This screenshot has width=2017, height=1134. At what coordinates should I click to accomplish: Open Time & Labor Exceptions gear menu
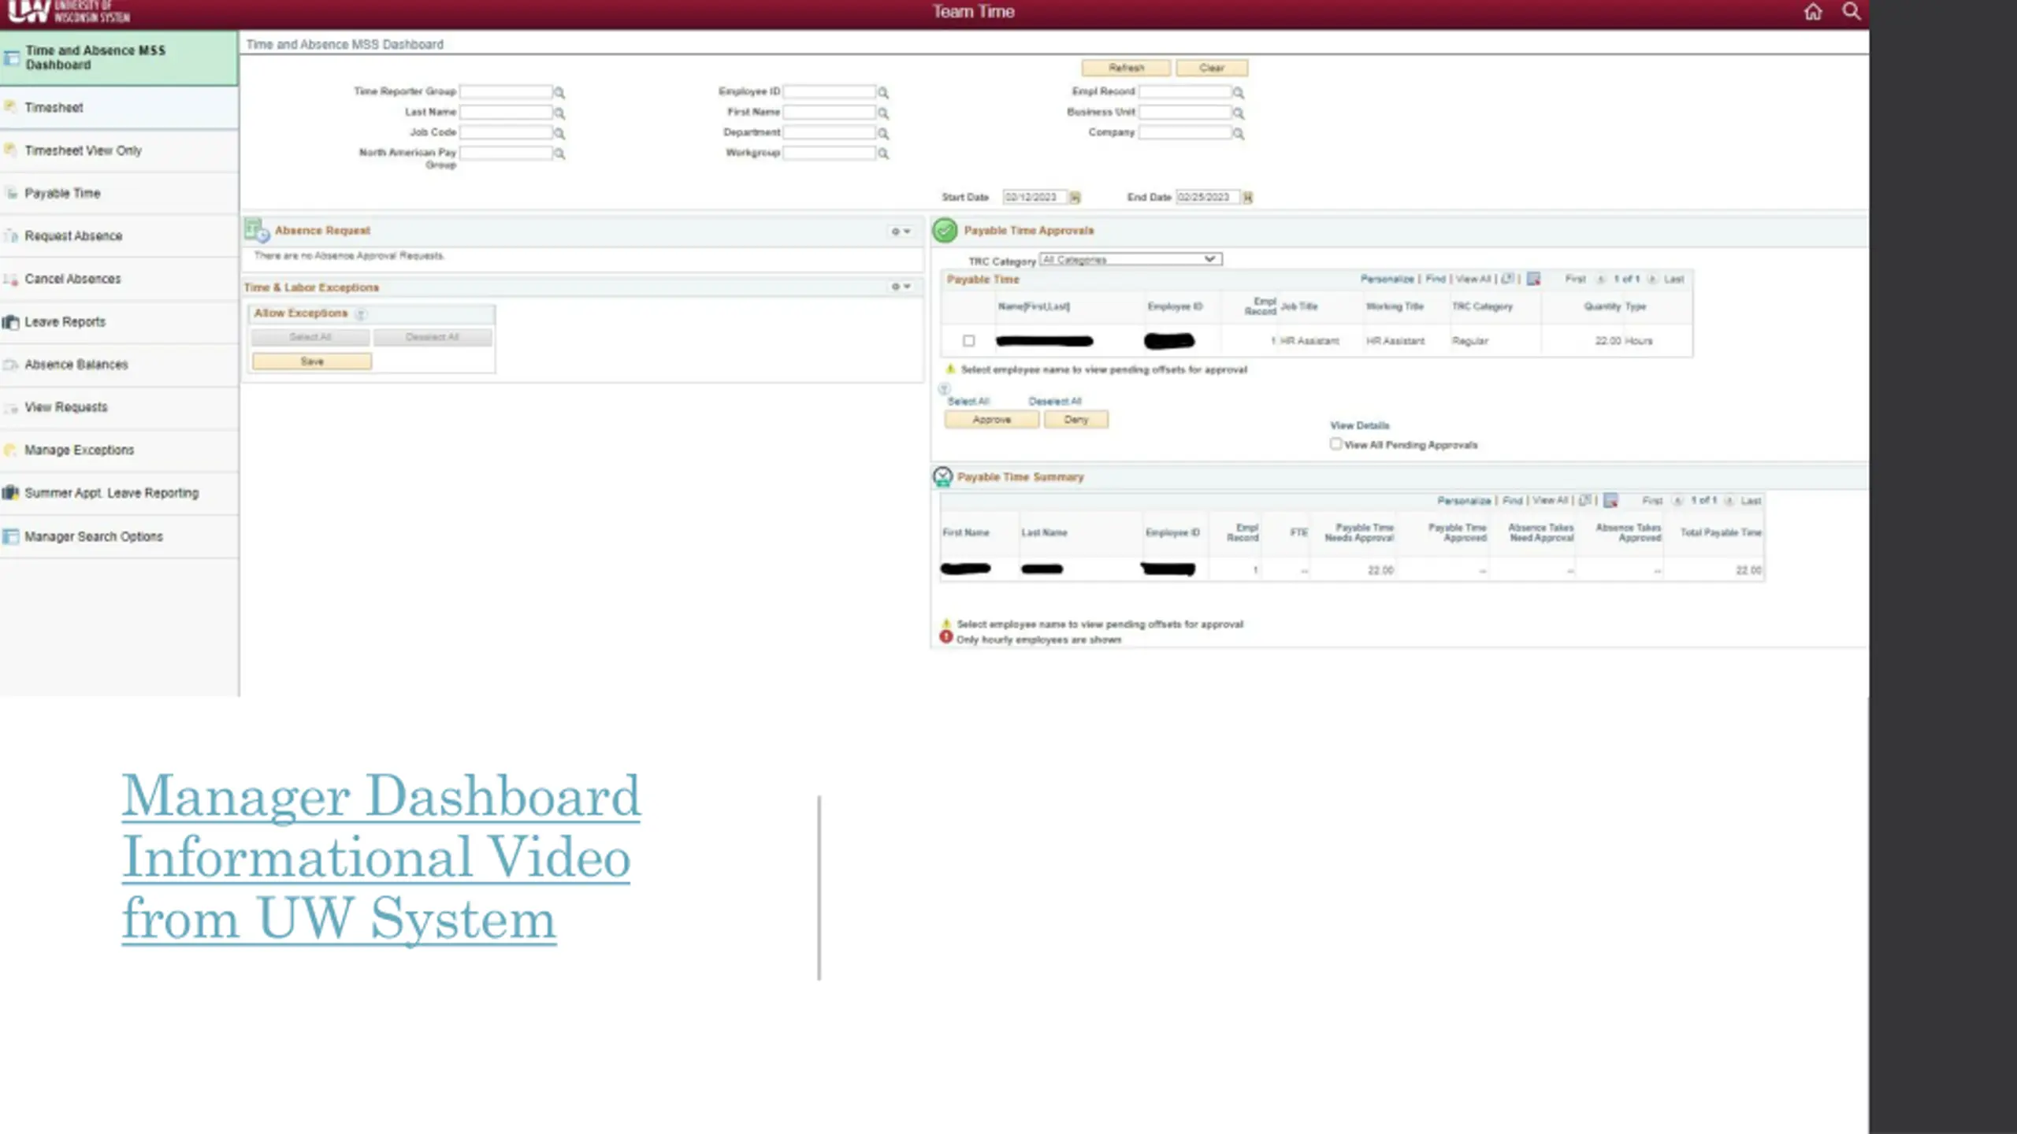901,287
